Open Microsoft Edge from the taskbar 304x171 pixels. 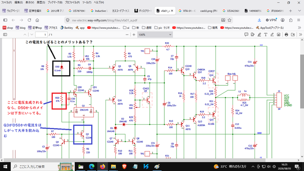click(92, 166)
